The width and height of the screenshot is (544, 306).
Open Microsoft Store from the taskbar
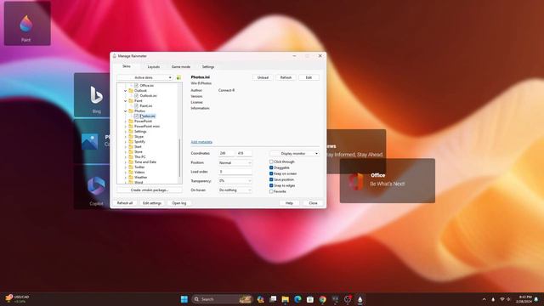point(310,299)
